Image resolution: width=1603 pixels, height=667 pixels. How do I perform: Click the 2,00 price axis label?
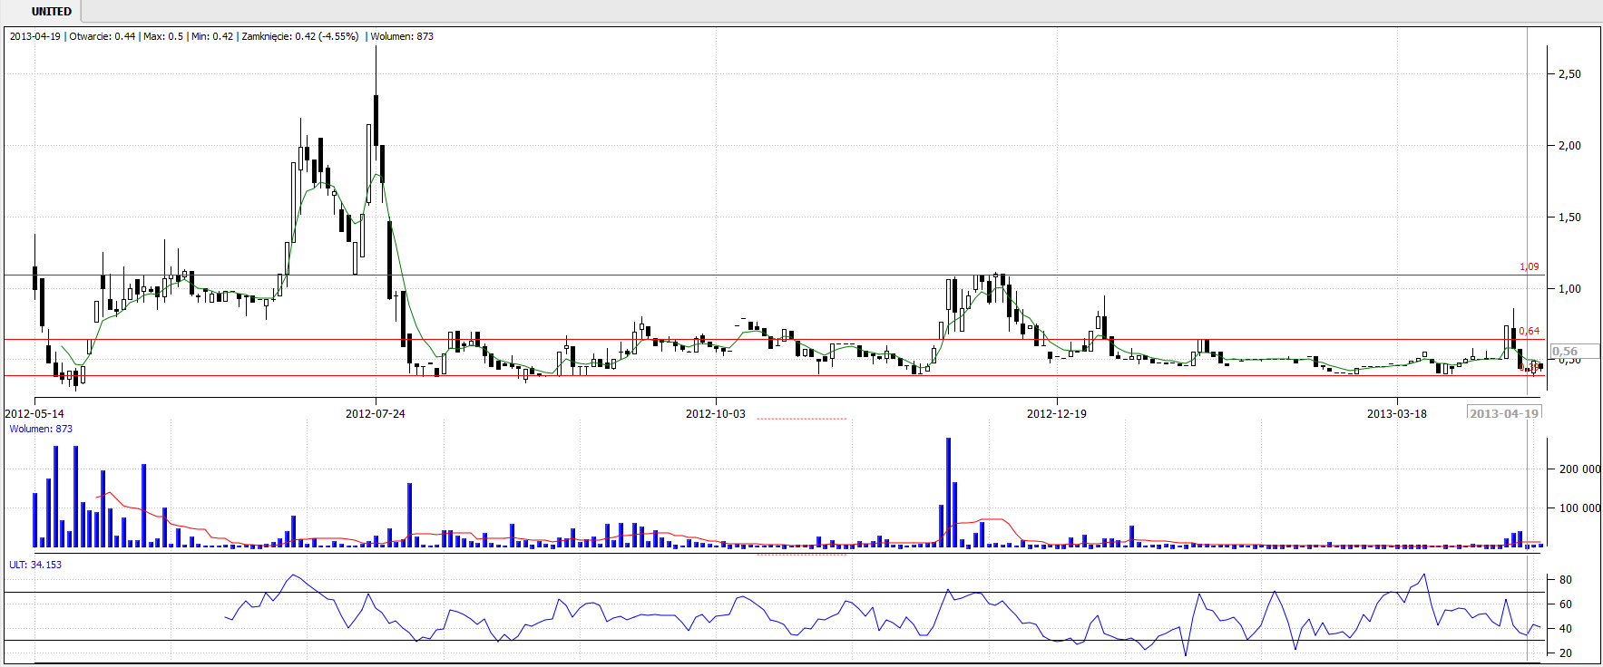[x=1569, y=146]
